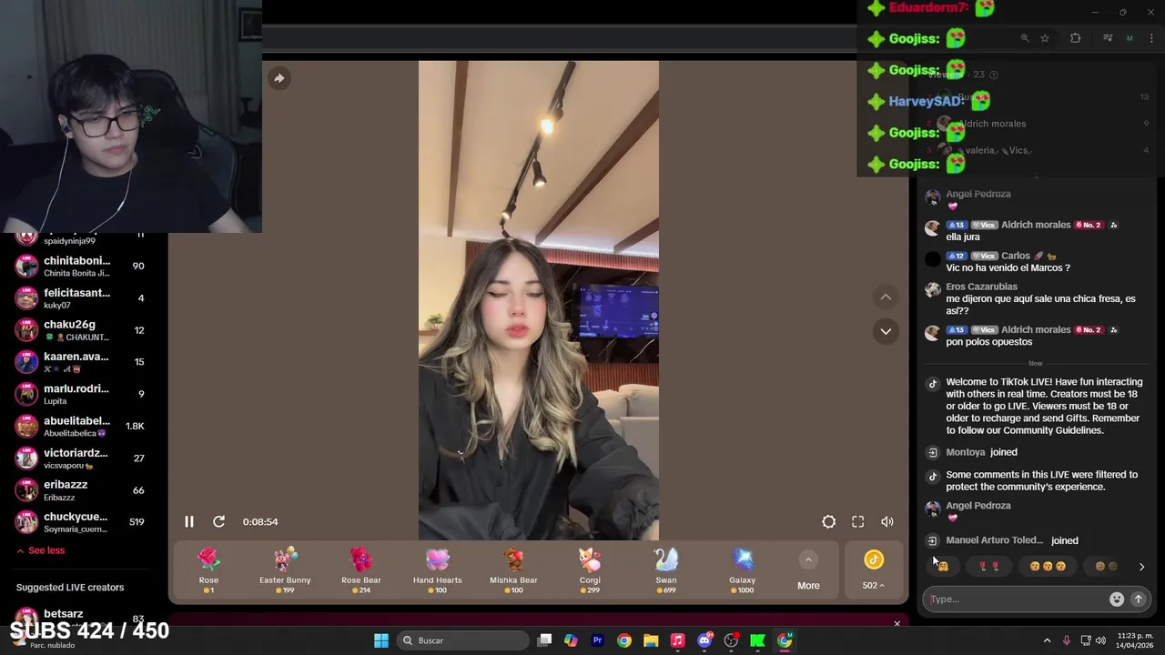Send the three kissing faces reaction
The height and width of the screenshot is (655, 1165).
[1048, 566]
